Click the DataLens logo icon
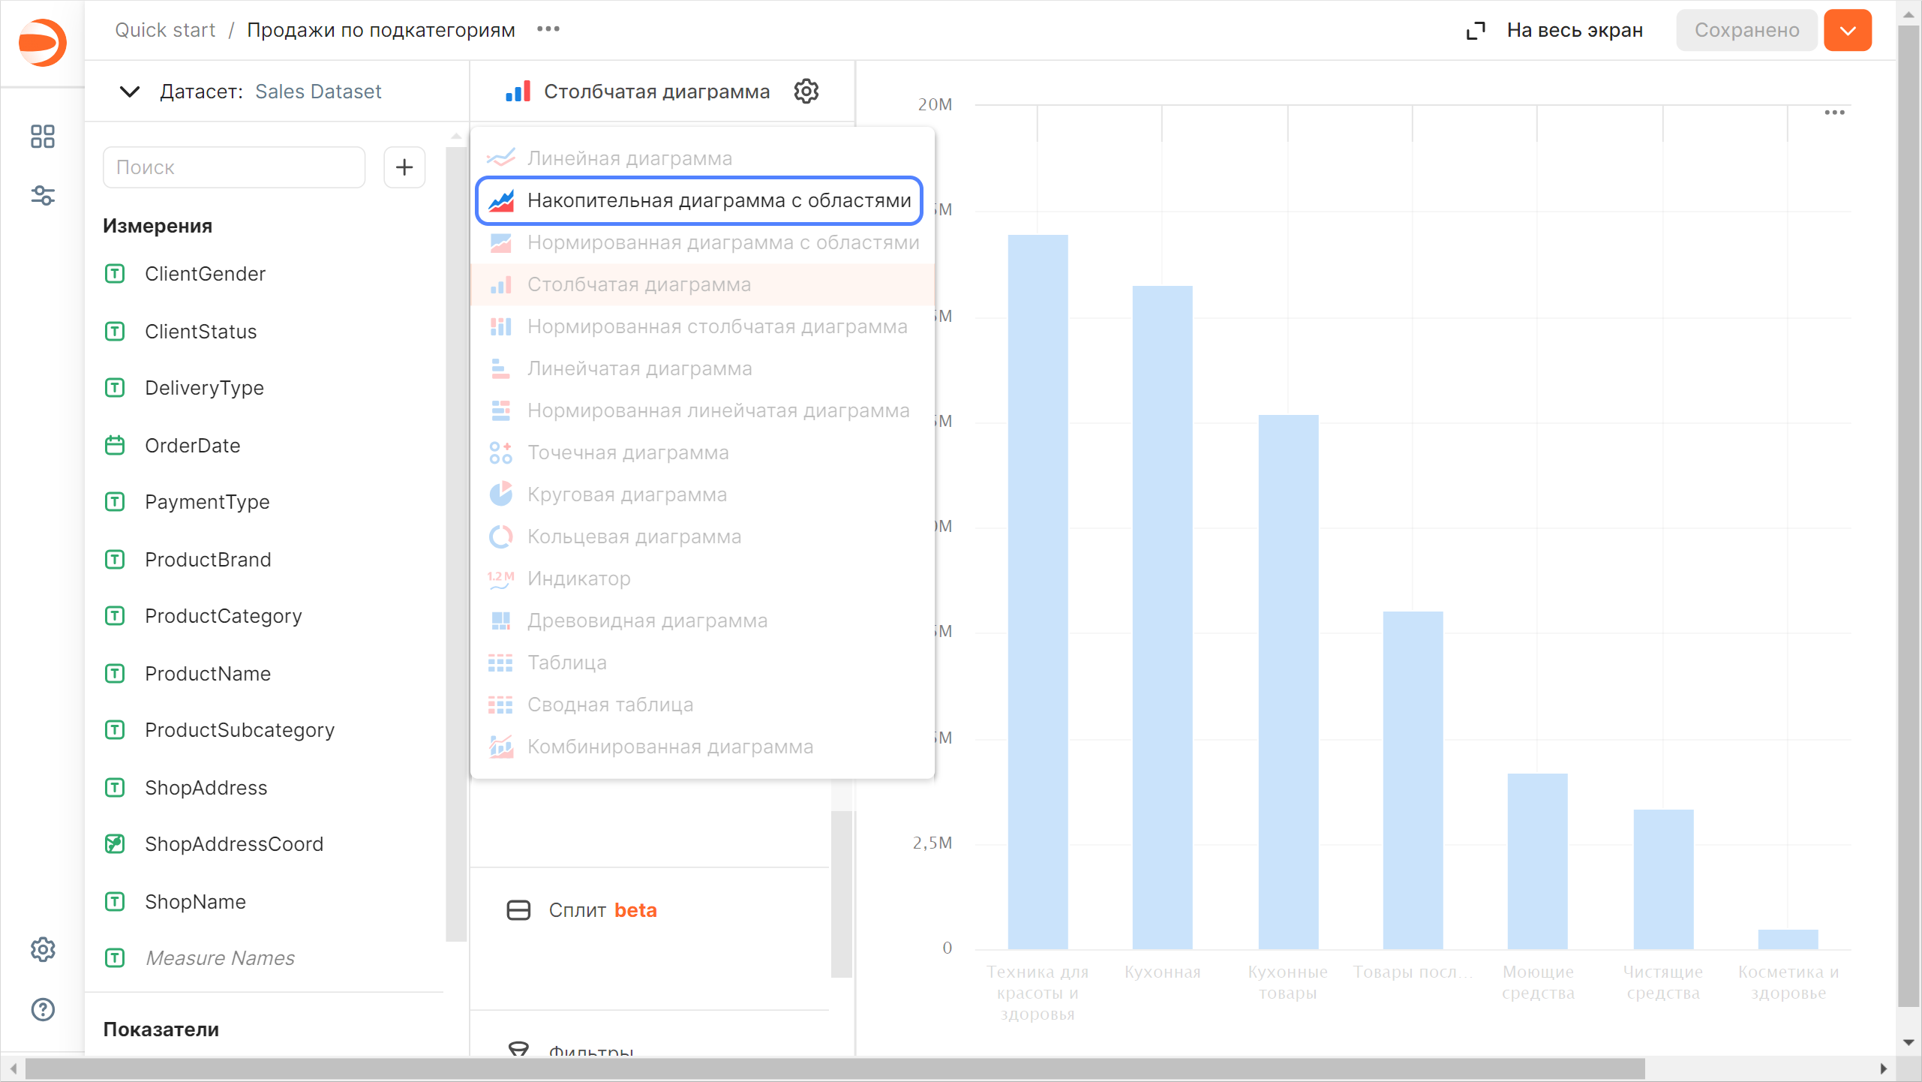 pyautogui.click(x=43, y=43)
